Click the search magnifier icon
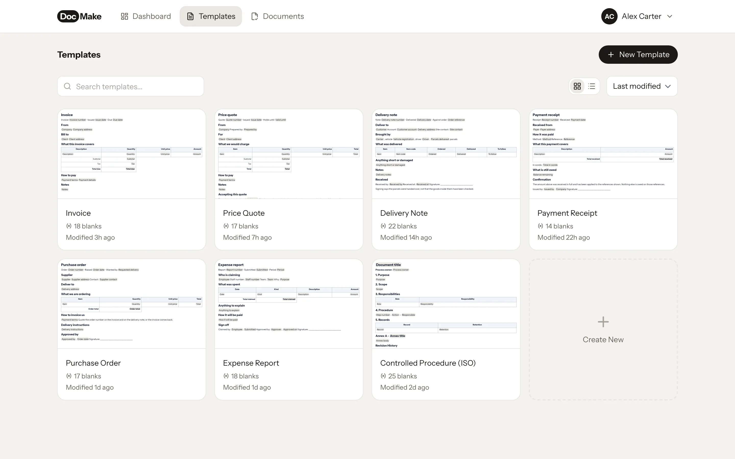Screen dimensions: 735x459 pyautogui.click(x=67, y=86)
